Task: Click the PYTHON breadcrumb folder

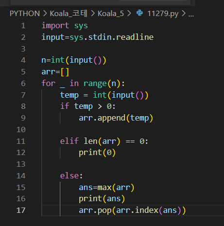Action: [x=25, y=14]
